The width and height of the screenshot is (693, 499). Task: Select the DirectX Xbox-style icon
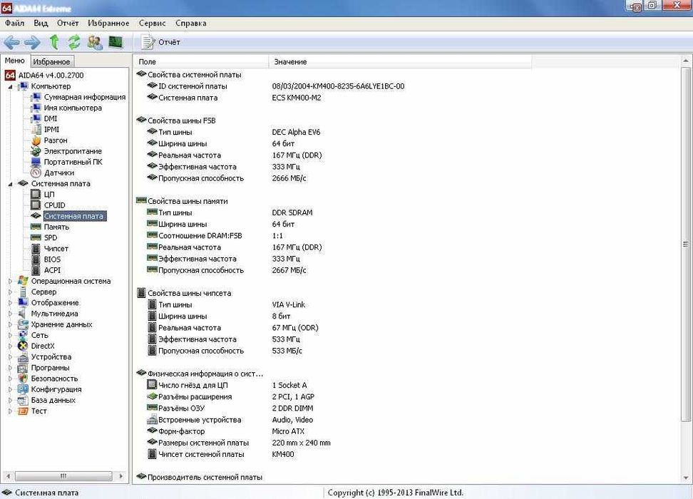23,346
